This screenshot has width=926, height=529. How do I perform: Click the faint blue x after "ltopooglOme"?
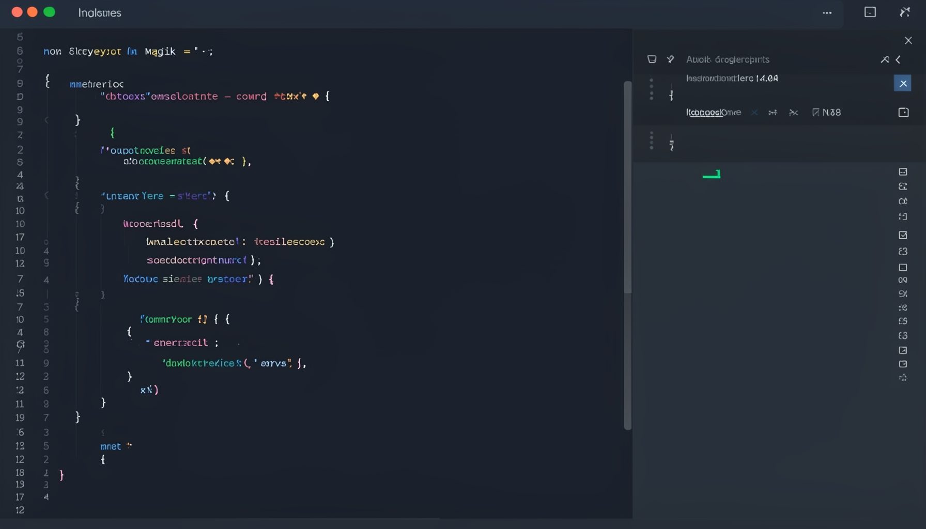(x=754, y=113)
